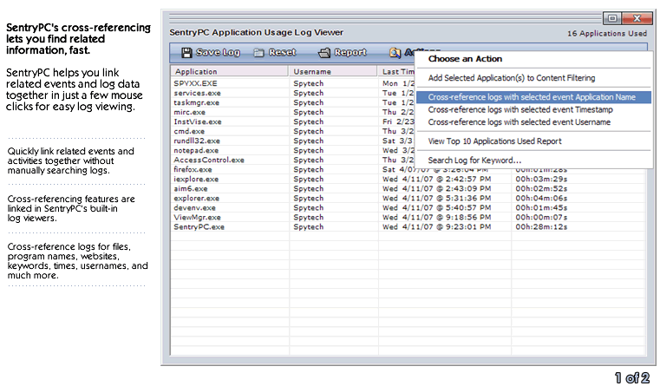Select the explorer.exe entry
The width and height of the screenshot is (660, 386).
click(197, 199)
